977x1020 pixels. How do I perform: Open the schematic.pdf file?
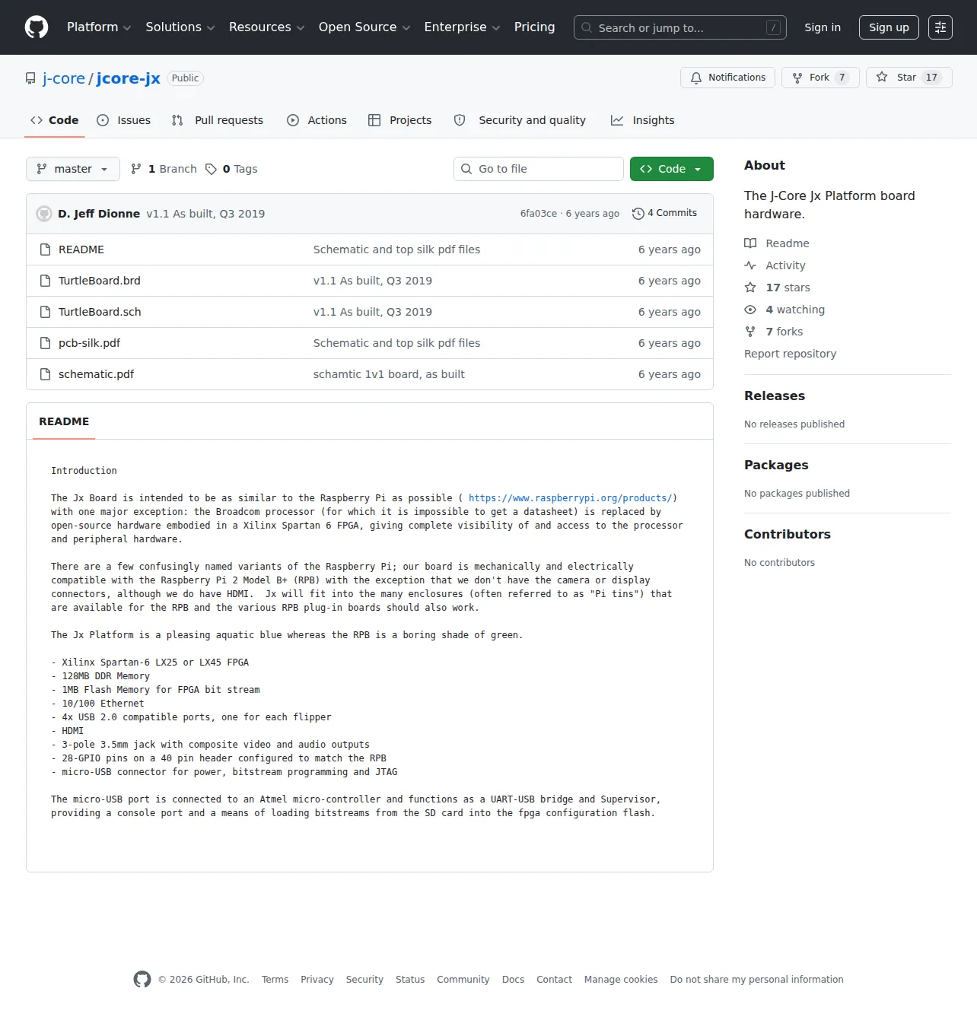(x=96, y=374)
